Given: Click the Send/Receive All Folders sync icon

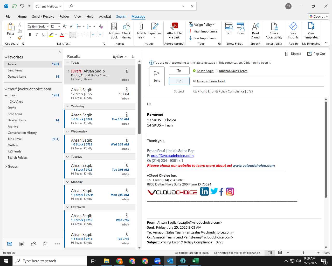Looking at the screenshot, I should click(x=15, y=6).
